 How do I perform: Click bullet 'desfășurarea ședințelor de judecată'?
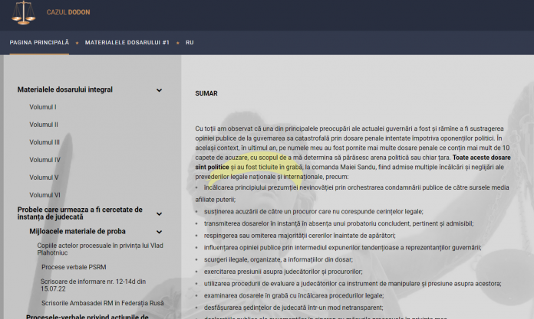coord(294,308)
